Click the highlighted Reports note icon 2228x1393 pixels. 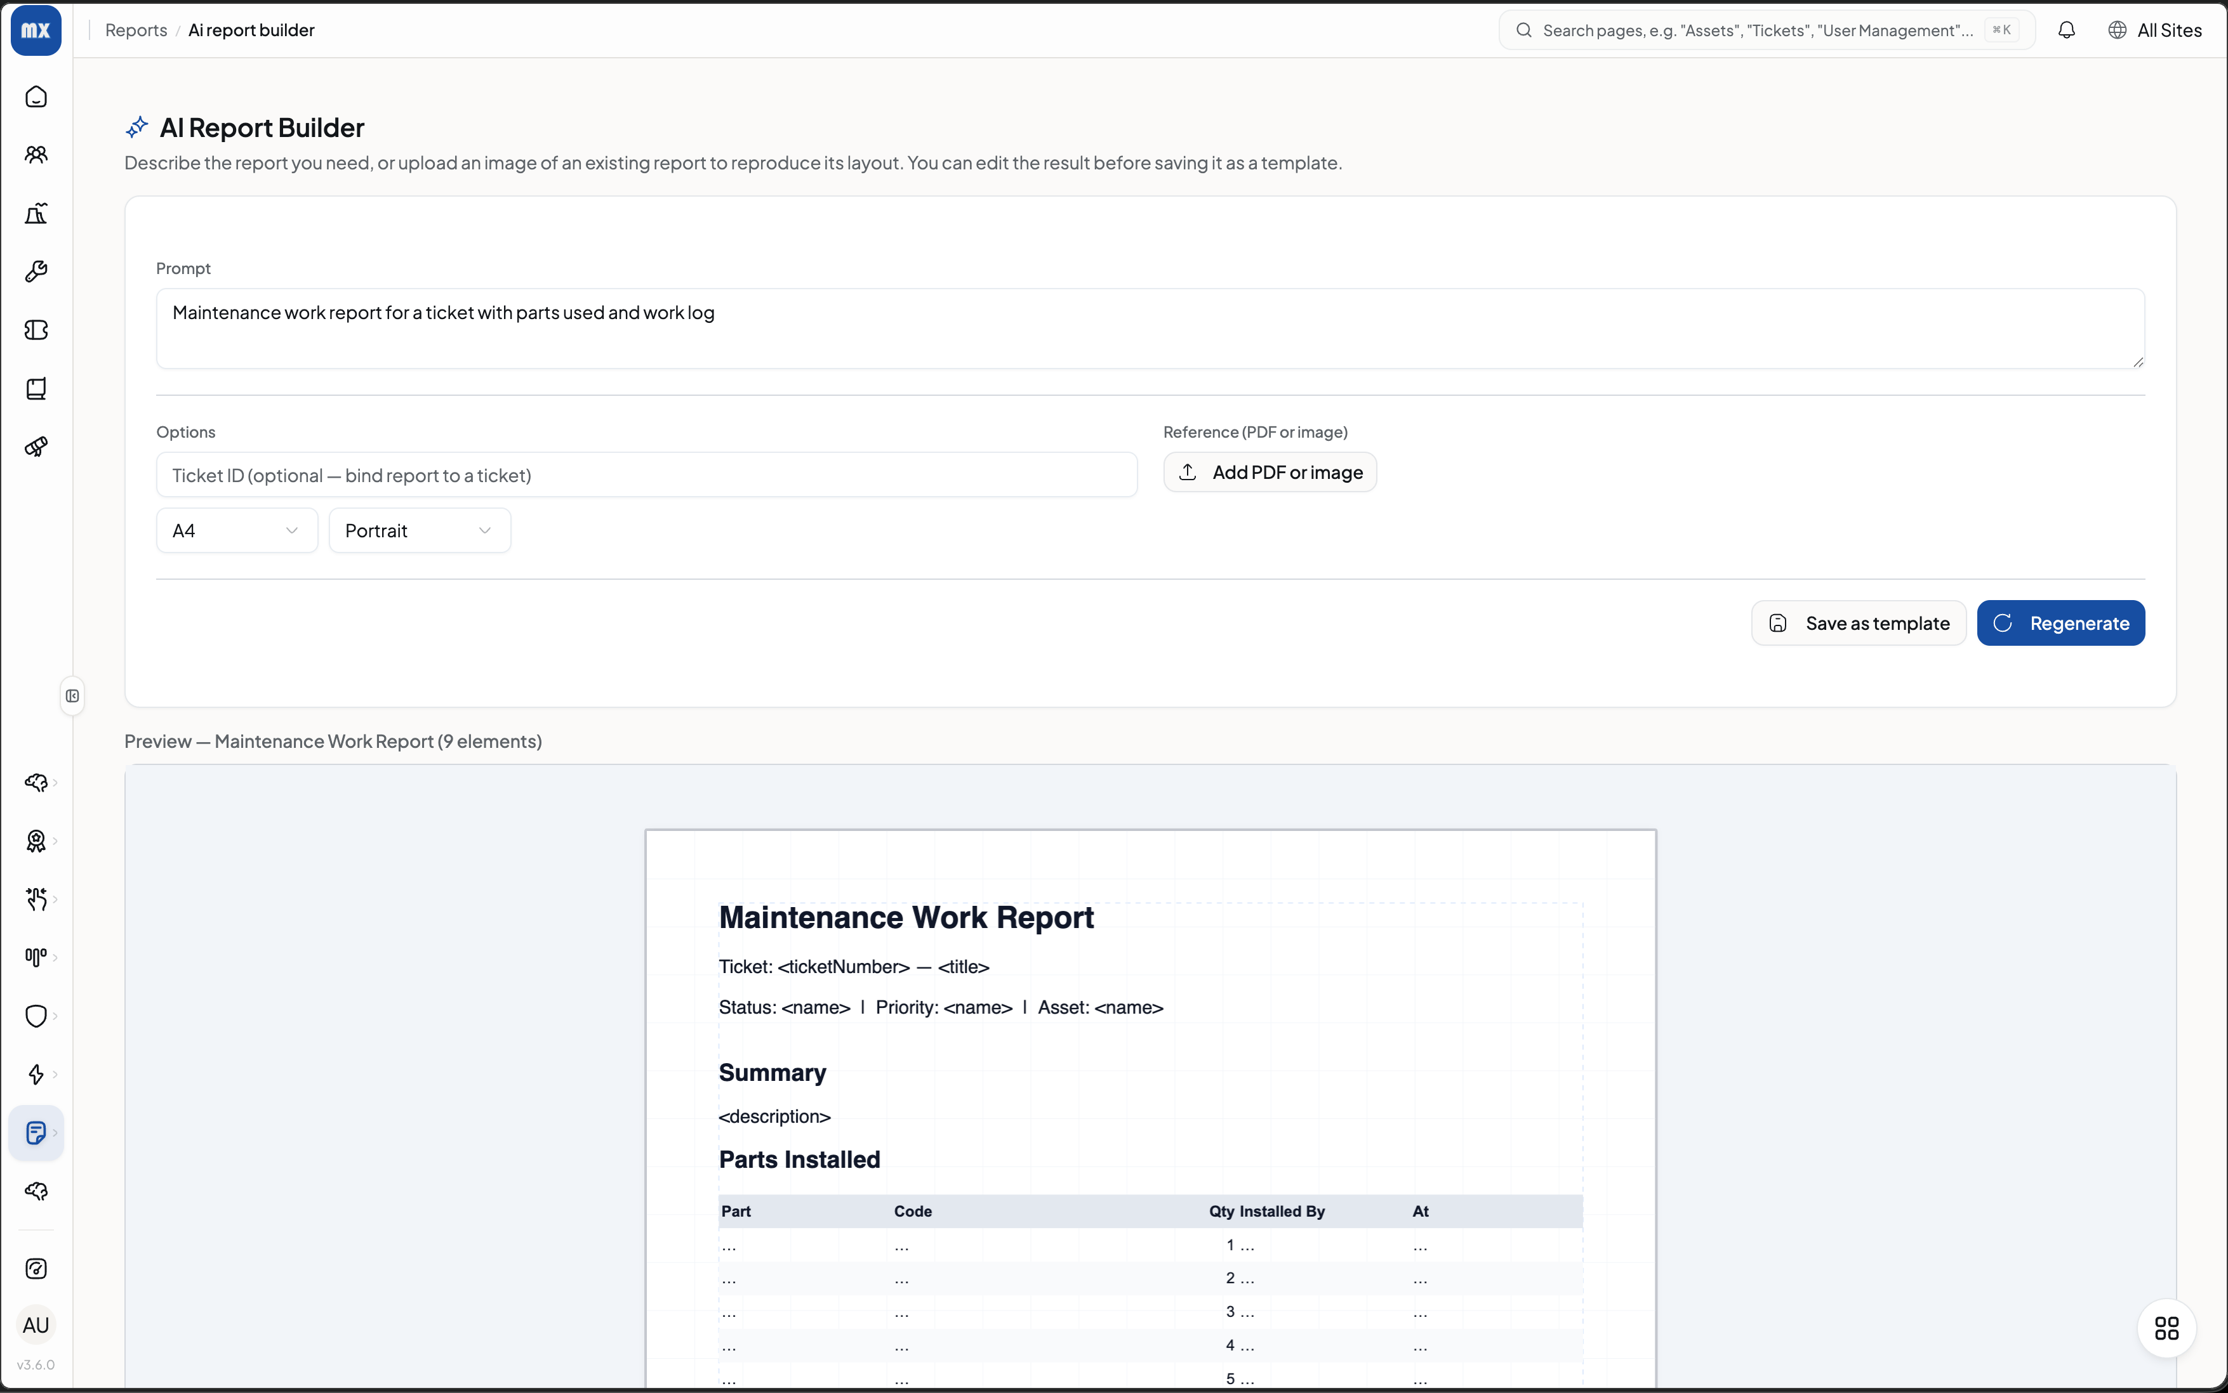tap(36, 1132)
